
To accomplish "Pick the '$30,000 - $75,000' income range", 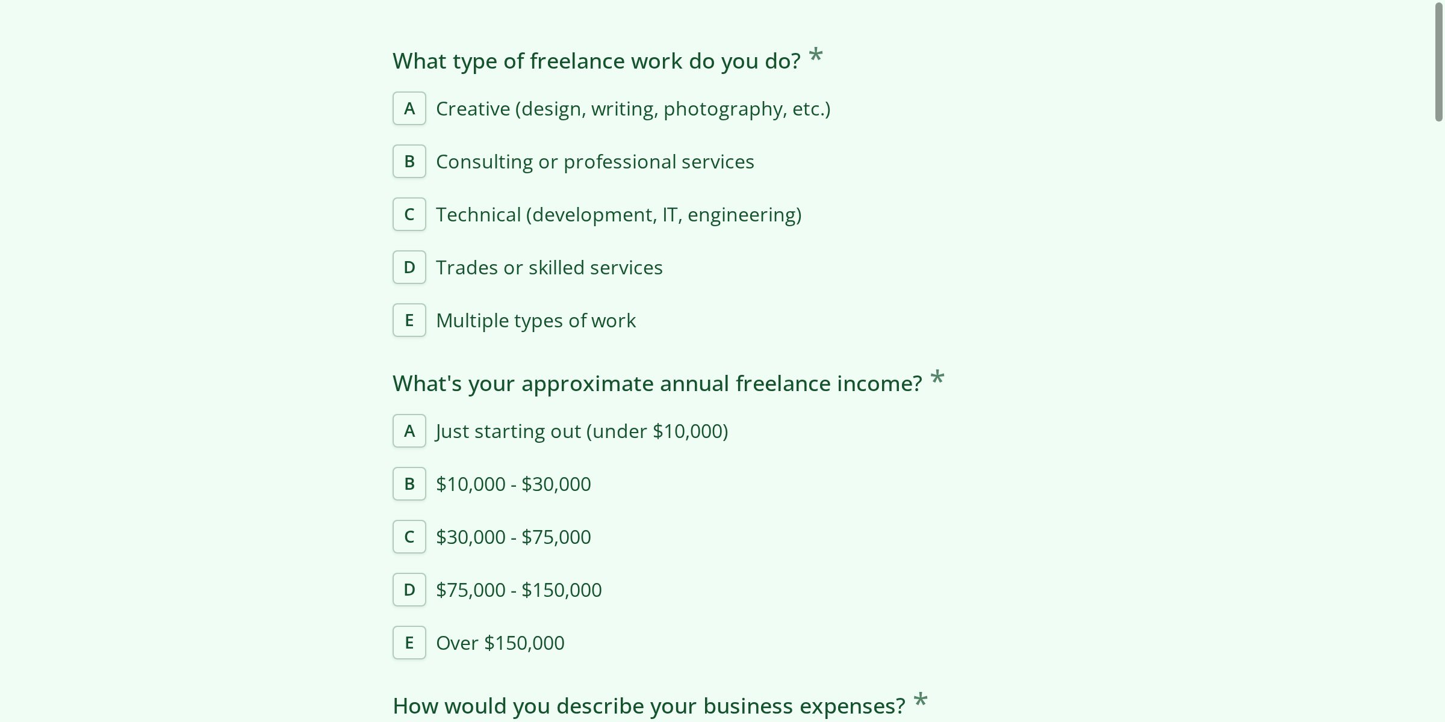I will coord(513,537).
